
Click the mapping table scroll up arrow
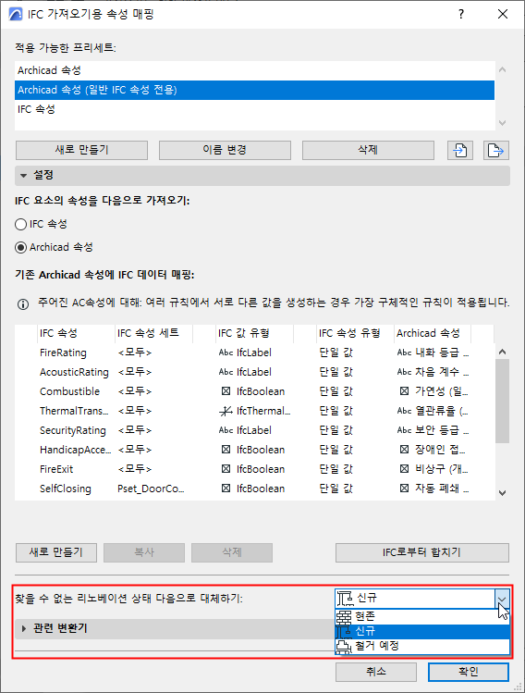502,352
